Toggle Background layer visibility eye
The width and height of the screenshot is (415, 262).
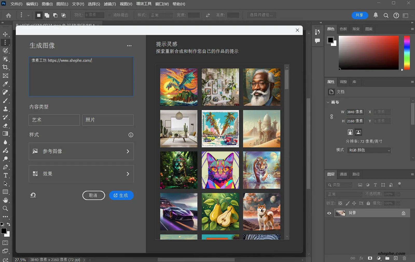[329, 213]
